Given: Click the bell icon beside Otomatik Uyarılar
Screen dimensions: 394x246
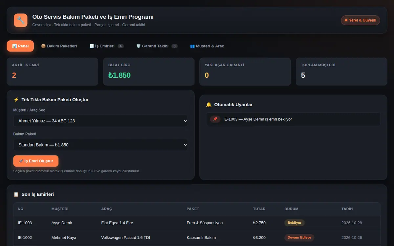Looking at the screenshot, I should point(209,105).
